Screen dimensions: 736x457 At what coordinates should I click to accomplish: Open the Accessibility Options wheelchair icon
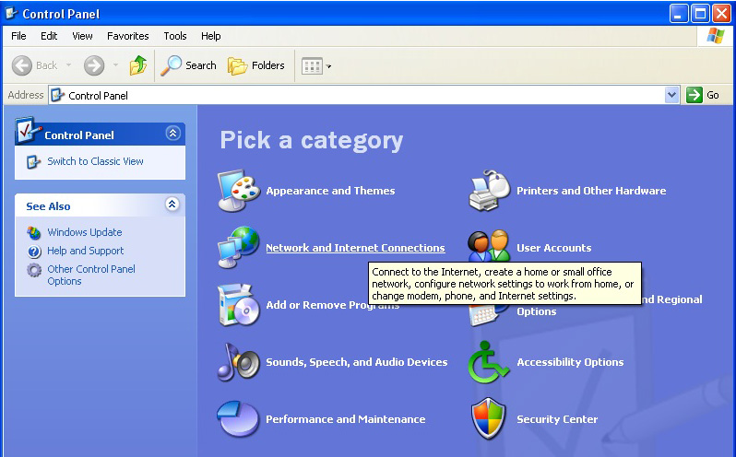point(488,362)
